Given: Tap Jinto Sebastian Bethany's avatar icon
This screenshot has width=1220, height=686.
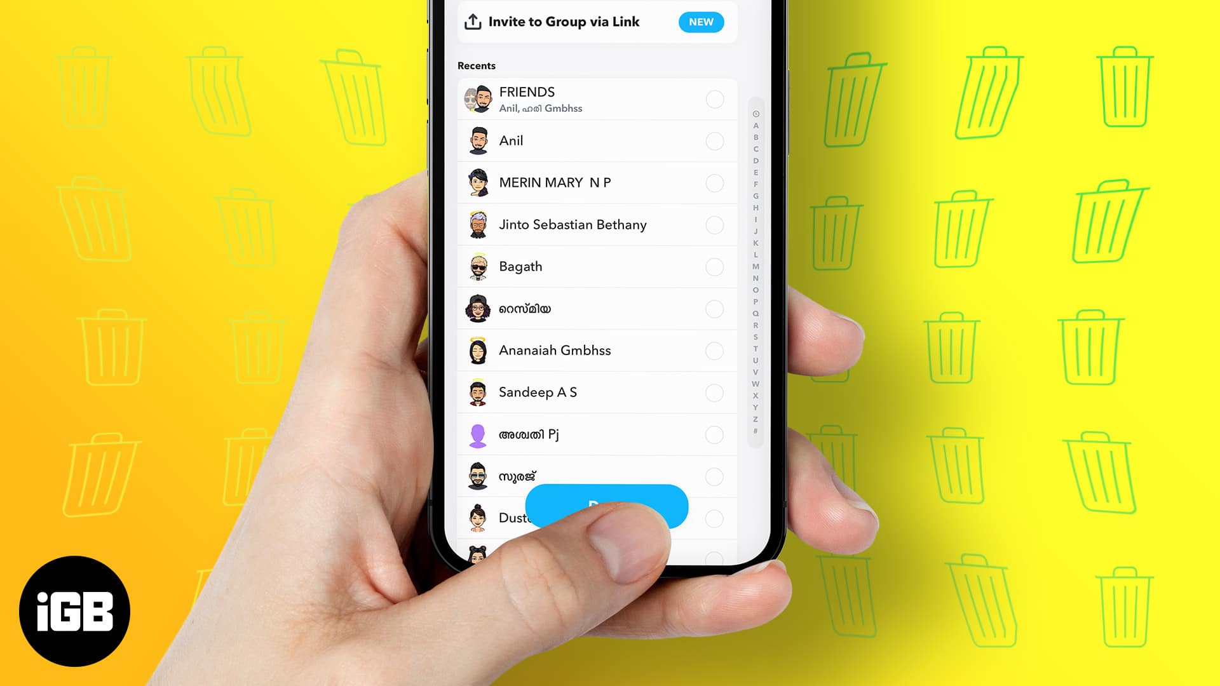Looking at the screenshot, I should point(477,224).
